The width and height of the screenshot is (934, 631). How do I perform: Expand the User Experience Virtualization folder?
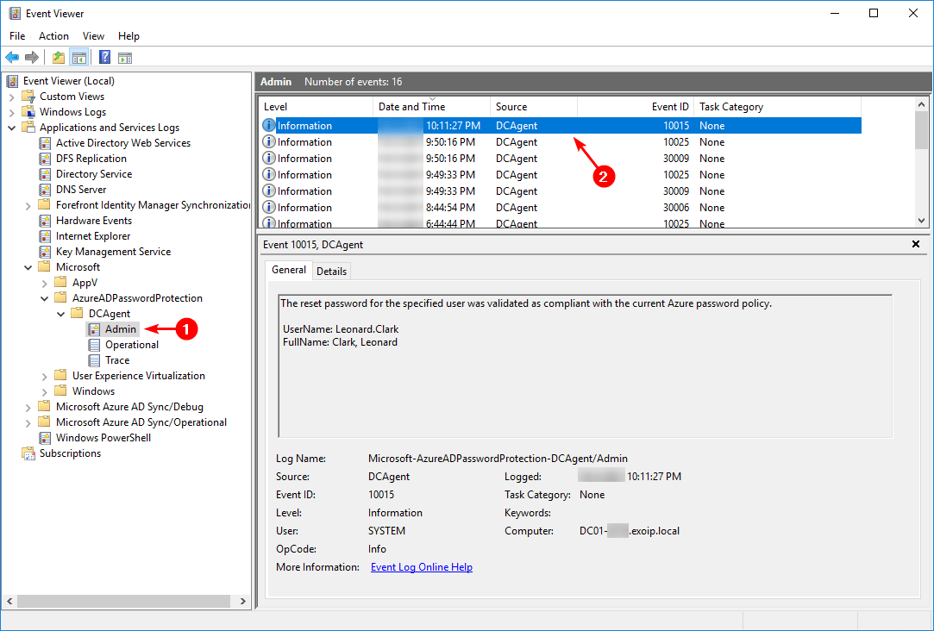45,376
